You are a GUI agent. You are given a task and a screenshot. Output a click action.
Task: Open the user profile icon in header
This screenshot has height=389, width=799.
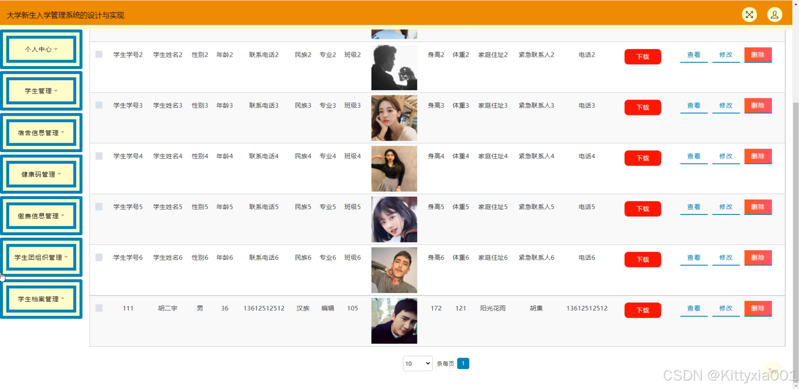click(x=774, y=15)
